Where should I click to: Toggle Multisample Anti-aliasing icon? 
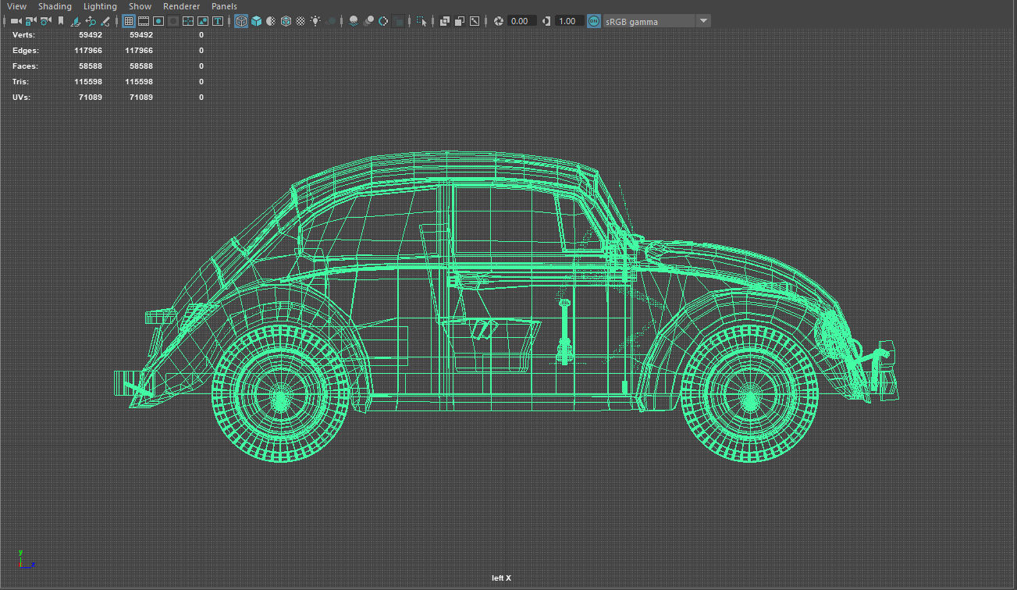click(383, 21)
